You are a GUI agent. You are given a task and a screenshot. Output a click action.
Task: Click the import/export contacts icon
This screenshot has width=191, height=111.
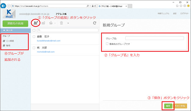51,23
